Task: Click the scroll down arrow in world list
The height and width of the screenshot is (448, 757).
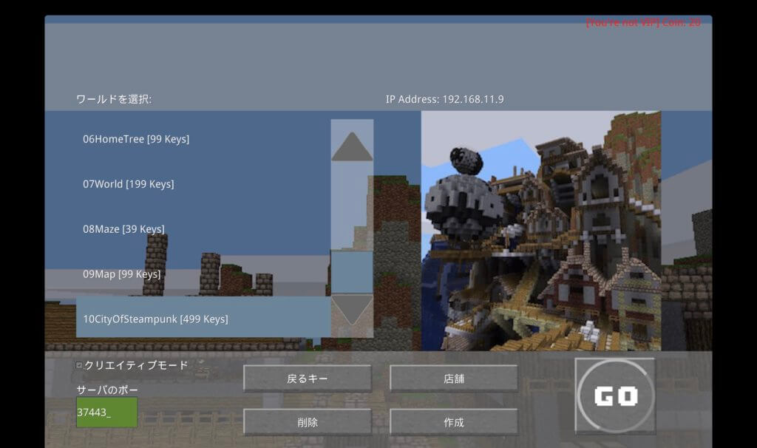Action: pyautogui.click(x=352, y=310)
